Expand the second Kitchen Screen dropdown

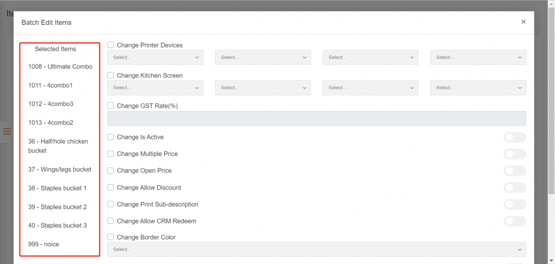click(x=263, y=88)
